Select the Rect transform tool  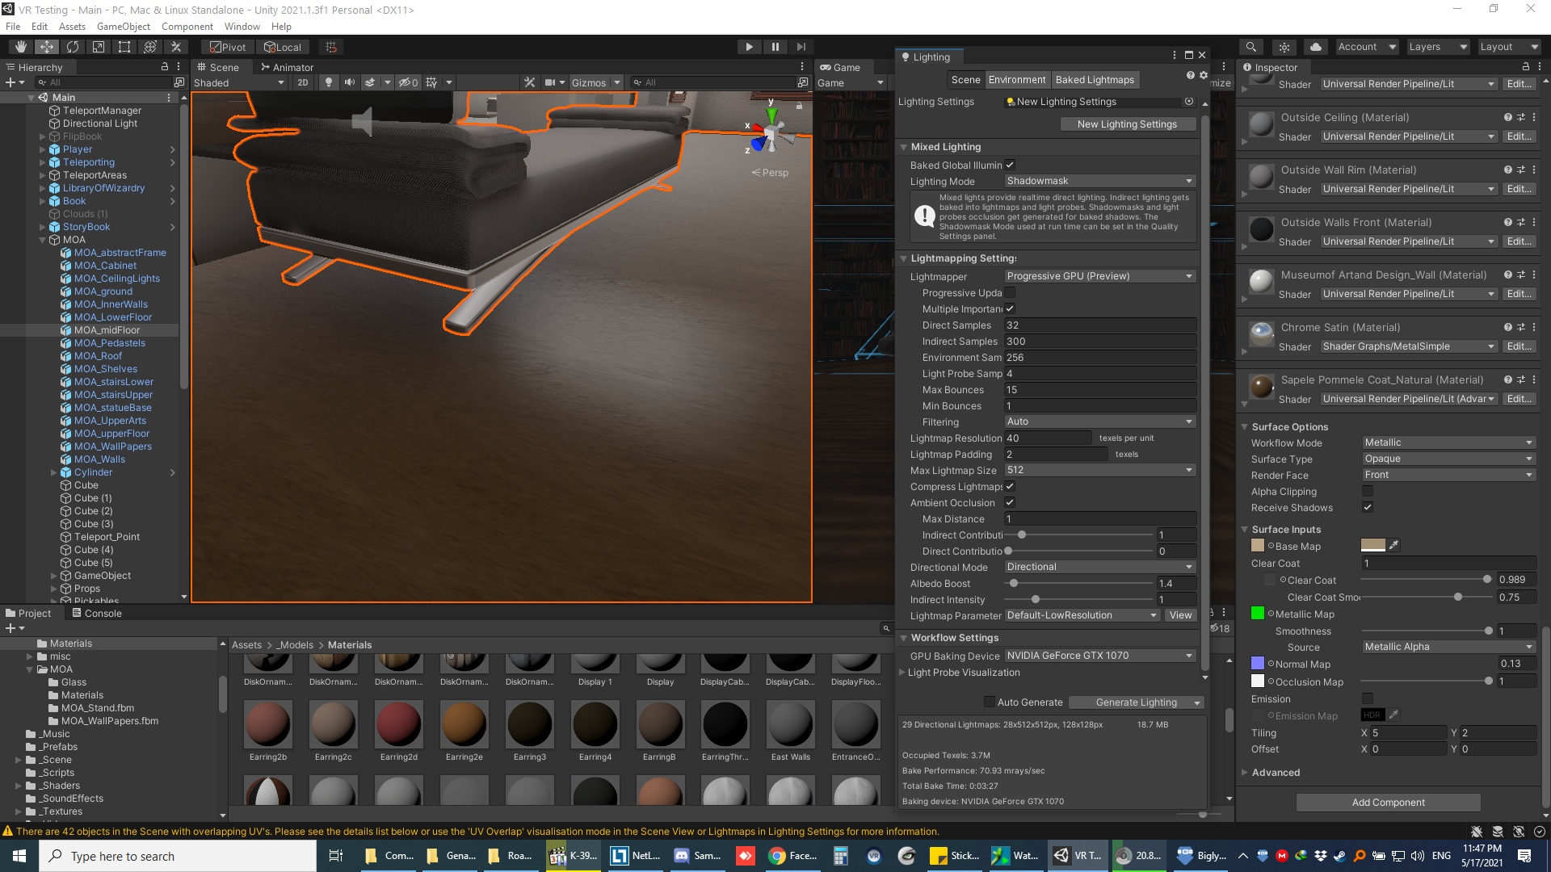[x=124, y=47]
